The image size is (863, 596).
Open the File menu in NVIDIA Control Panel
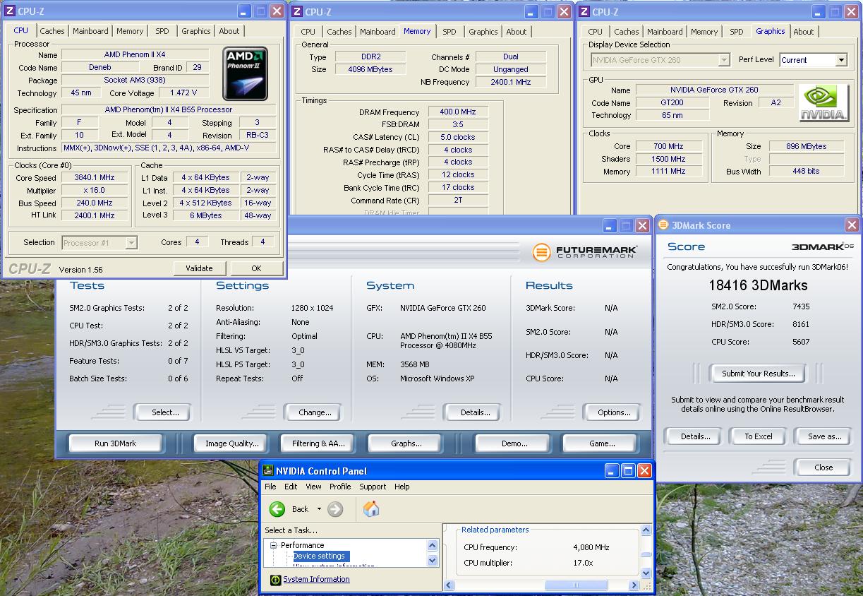pos(270,487)
